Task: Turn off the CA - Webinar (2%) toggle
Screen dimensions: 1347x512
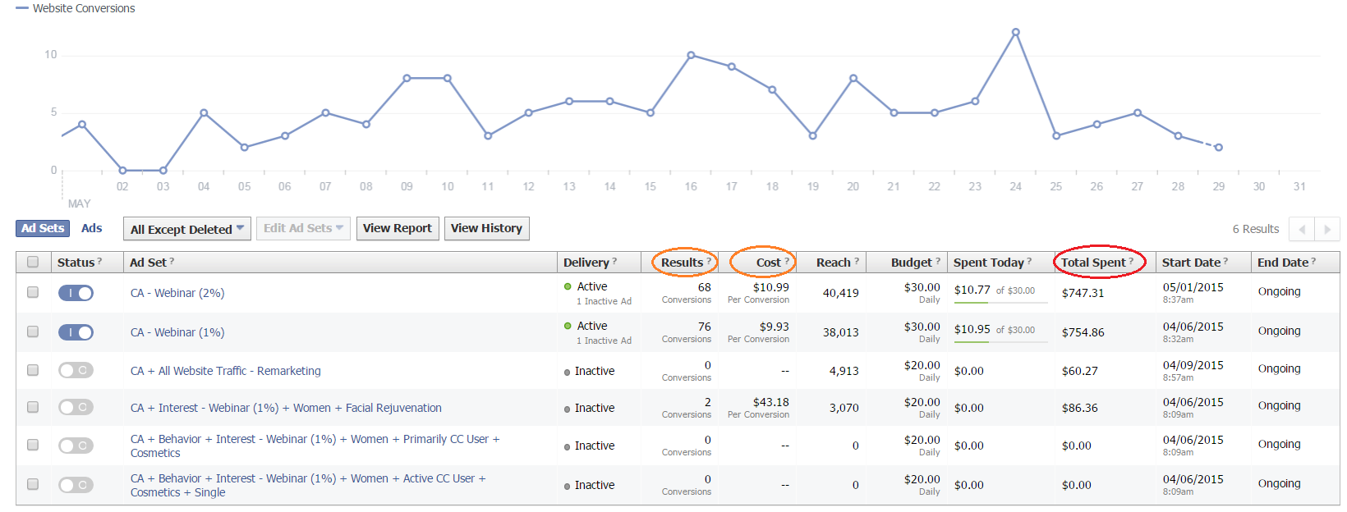Action: click(76, 293)
